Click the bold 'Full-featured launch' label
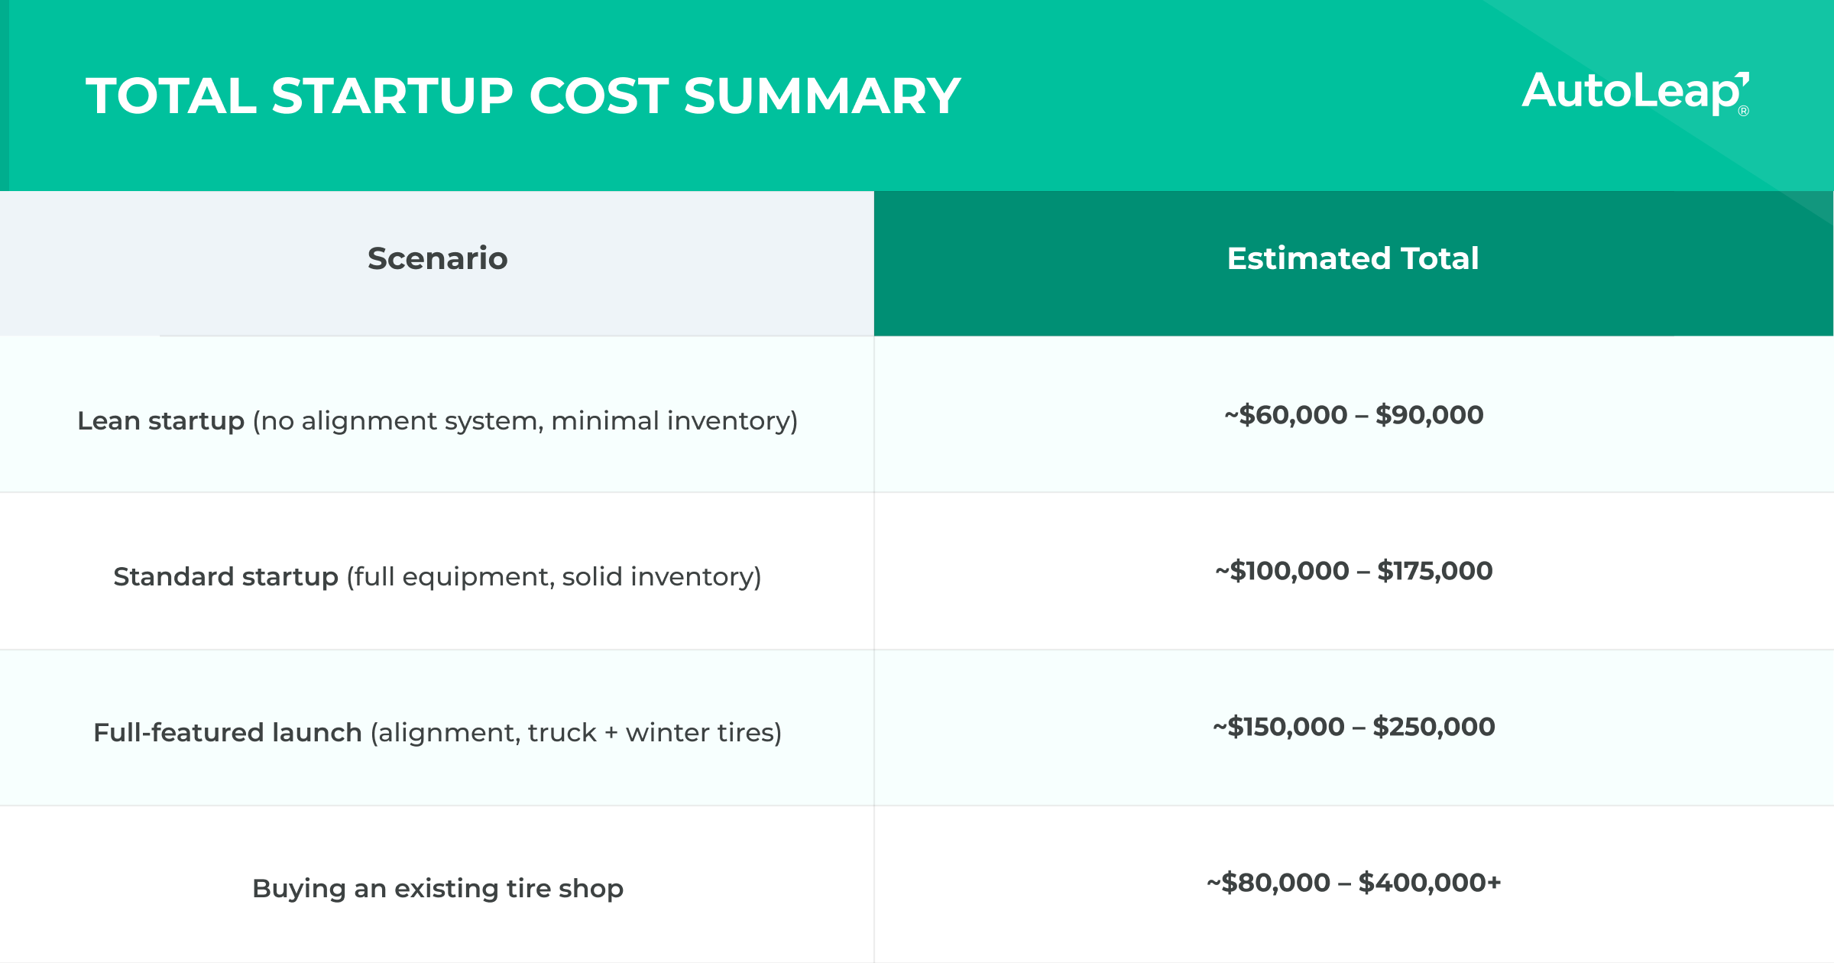The width and height of the screenshot is (1834, 963). (227, 732)
